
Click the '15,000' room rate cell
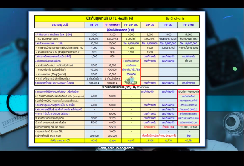(x=189, y=34)
